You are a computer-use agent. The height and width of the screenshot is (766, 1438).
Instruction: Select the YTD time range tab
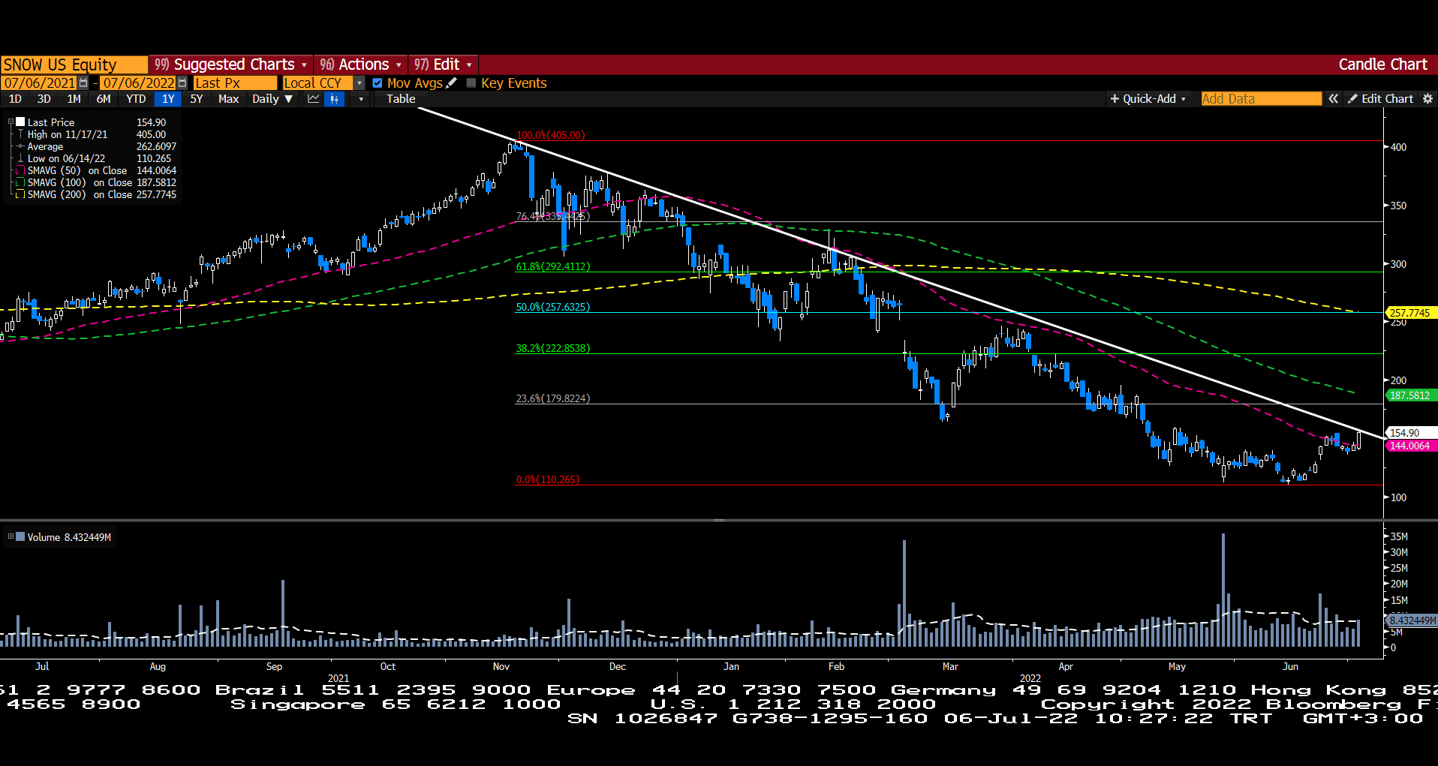(x=136, y=99)
